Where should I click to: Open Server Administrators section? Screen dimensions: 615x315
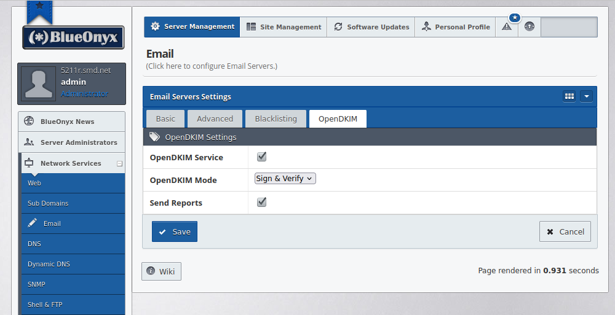coord(71,142)
